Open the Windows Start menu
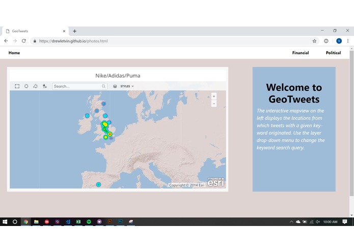Screen dimensions: 354x252 (5, 222)
